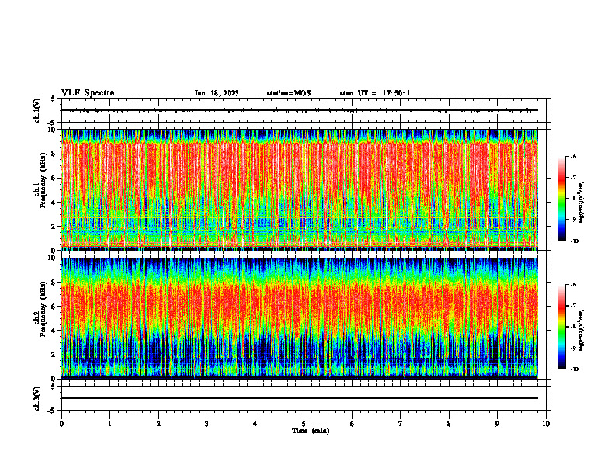Click the ch.1 voltage waveform trace

coord(300,110)
